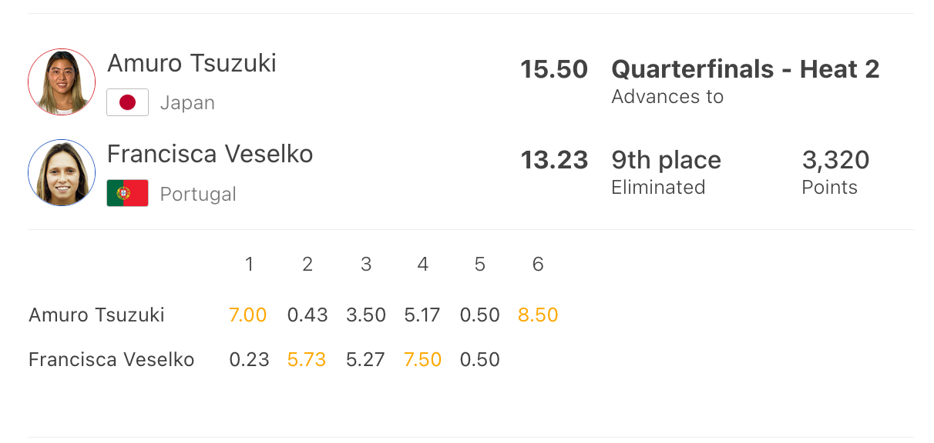The height and width of the screenshot is (443, 934).
Task: Click Tsuzuki's 5.17 wave score
Action: coord(422,315)
